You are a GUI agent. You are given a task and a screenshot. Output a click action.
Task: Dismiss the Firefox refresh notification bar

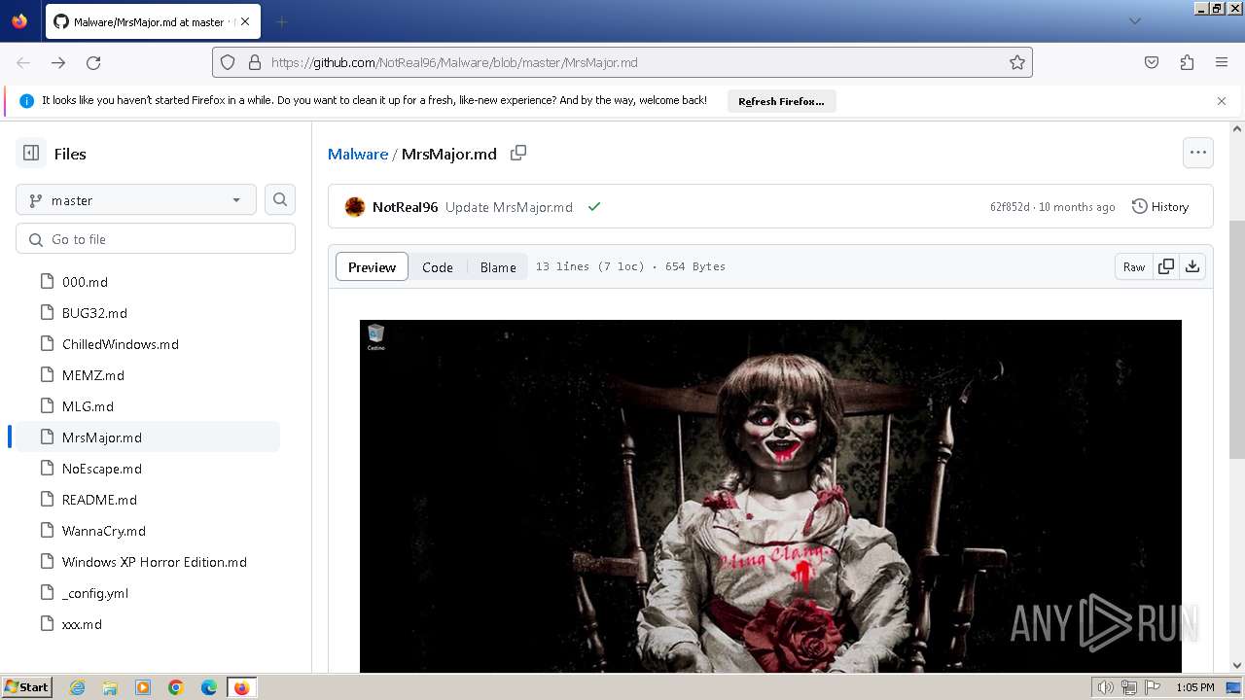[x=1222, y=100]
